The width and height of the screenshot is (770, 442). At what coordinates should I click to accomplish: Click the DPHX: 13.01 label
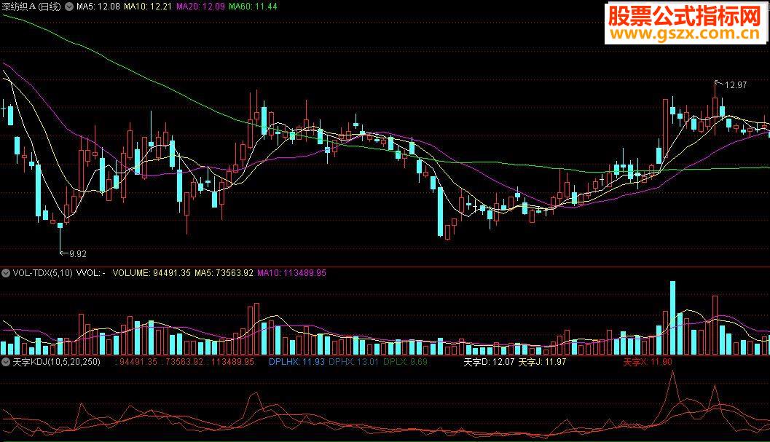pyautogui.click(x=353, y=362)
